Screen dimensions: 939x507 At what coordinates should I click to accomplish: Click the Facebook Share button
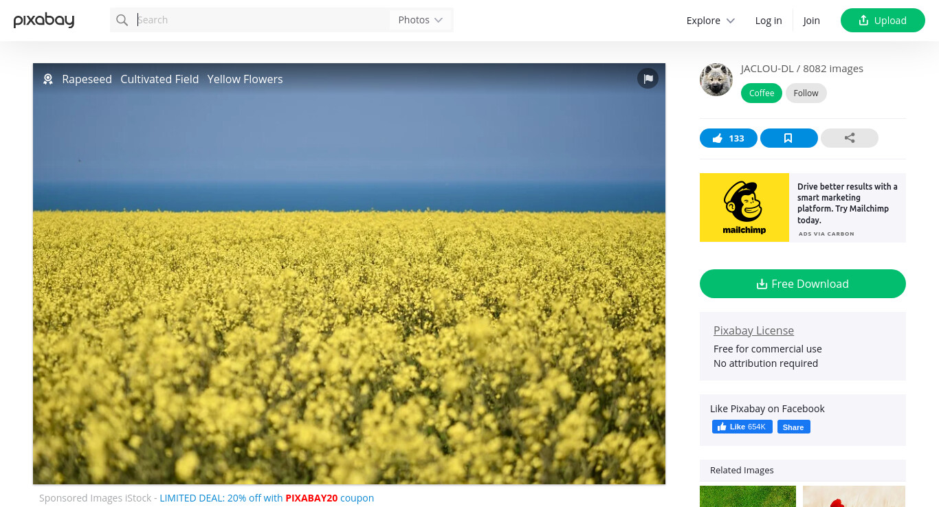[x=794, y=427]
